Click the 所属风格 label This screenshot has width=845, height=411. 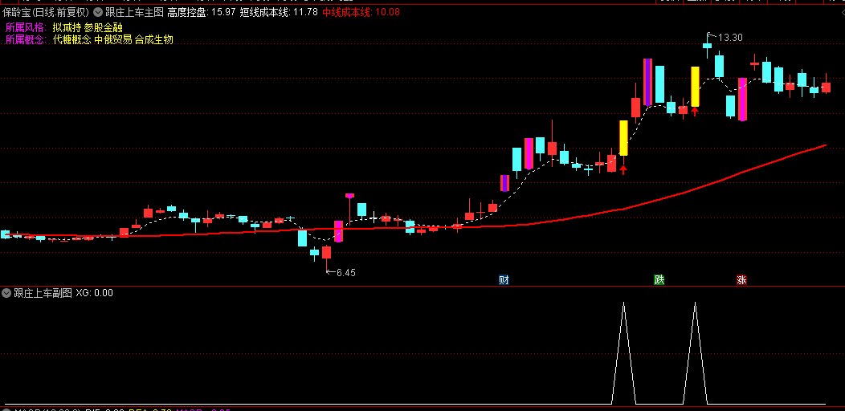click(26, 27)
